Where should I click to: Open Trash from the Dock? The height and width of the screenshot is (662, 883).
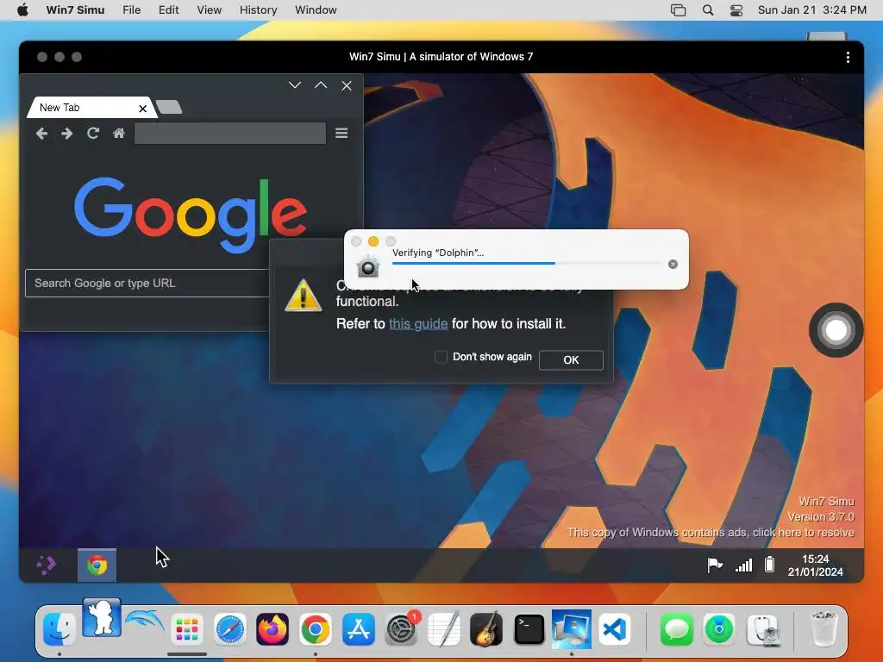(824, 628)
